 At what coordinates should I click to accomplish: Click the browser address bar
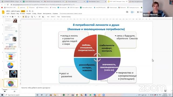tap(76, 5)
